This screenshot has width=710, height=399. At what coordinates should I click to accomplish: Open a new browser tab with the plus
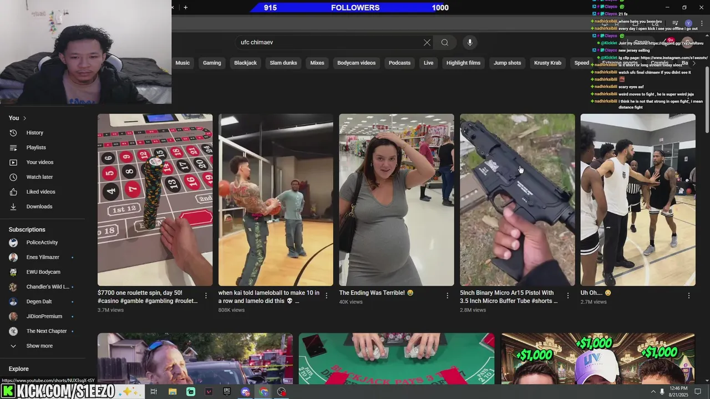point(185,7)
